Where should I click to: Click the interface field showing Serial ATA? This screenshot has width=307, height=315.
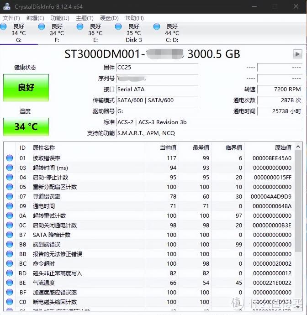pos(158,89)
